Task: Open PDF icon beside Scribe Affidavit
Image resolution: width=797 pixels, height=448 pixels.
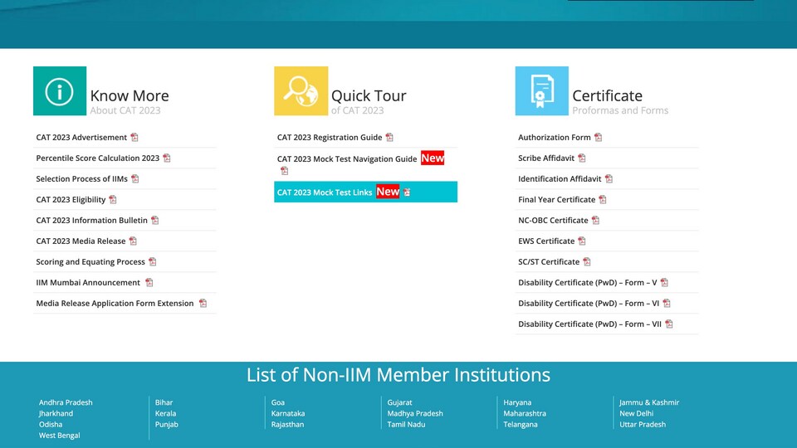Action: [582, 158]
